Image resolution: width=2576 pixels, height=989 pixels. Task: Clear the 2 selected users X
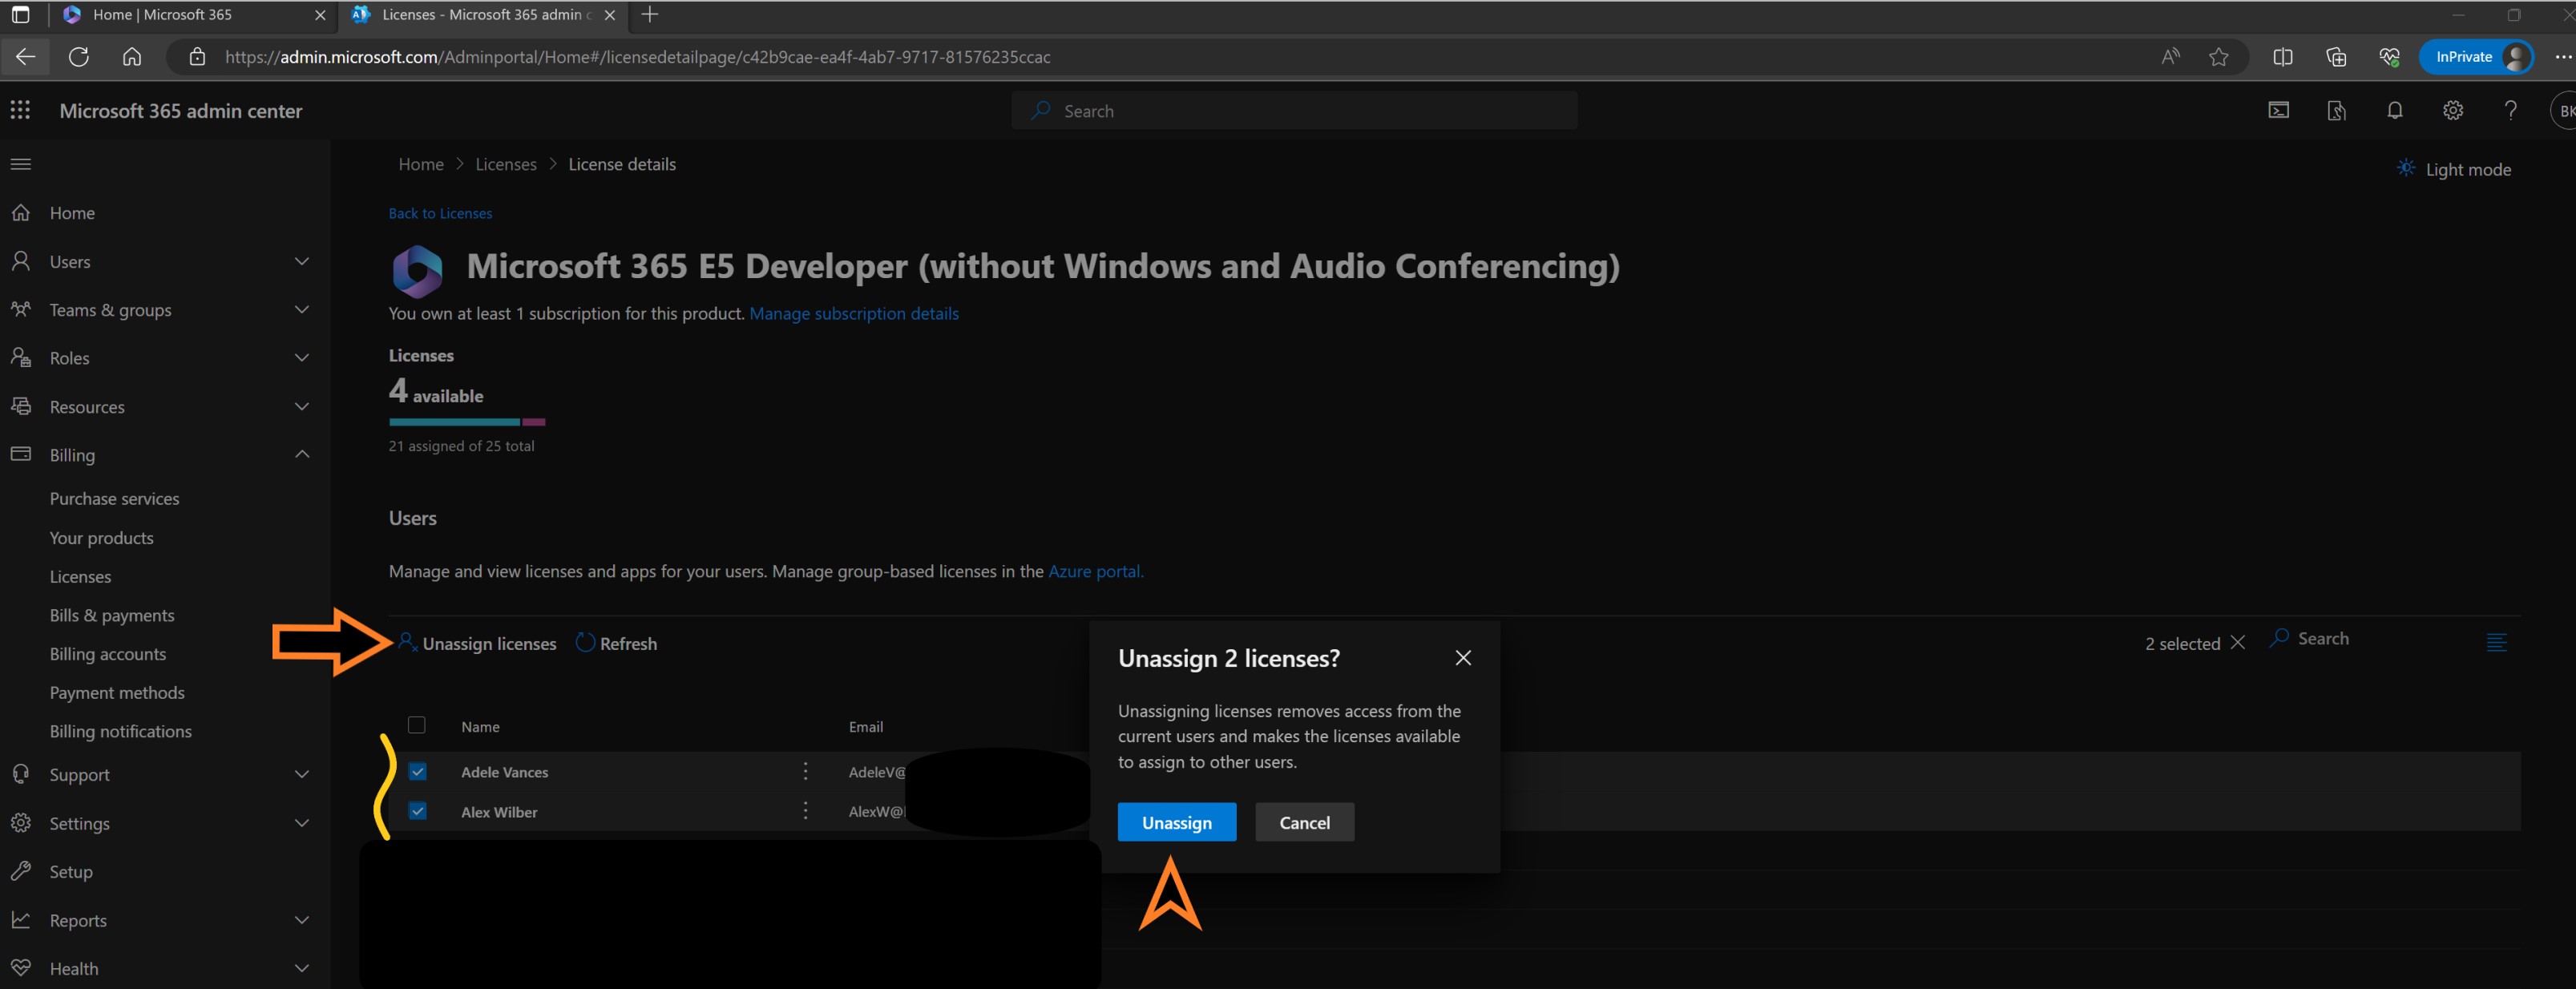click(x=2238, y=643)
